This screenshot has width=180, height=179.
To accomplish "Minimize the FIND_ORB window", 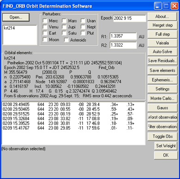I will point(157,6).
